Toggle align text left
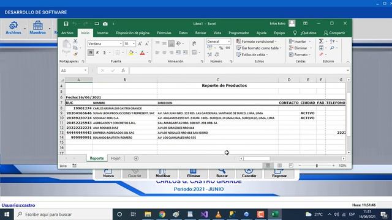The image size is (392, 220). click(157, 53)
